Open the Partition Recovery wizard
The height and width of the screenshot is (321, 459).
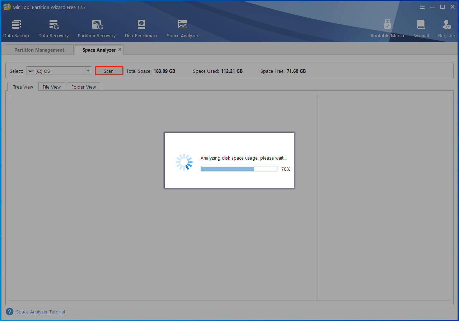[97, 29]
